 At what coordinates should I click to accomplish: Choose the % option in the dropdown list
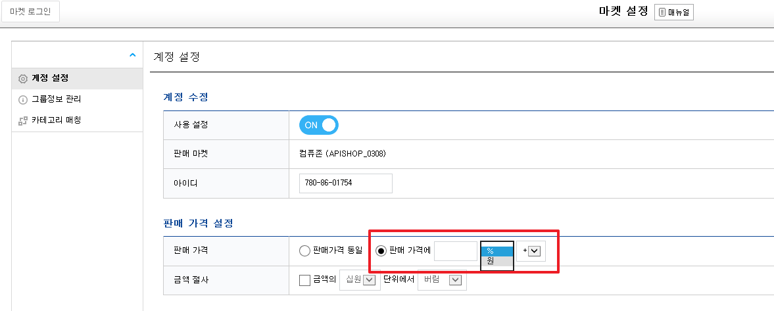497,251
